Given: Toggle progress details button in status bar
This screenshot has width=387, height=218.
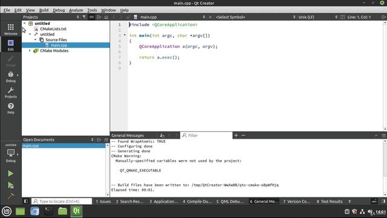Looking at the screenshot, I should point(374,201).
